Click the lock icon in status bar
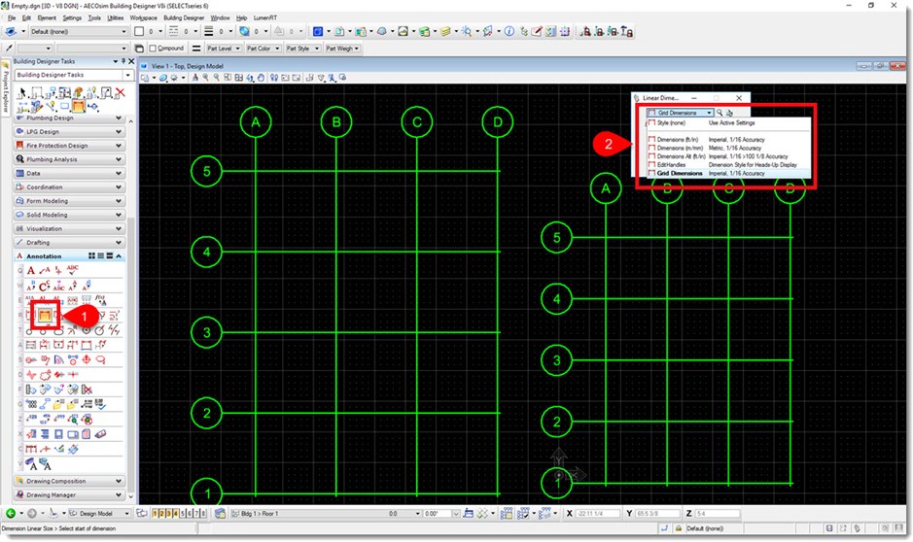 (679, 528)
